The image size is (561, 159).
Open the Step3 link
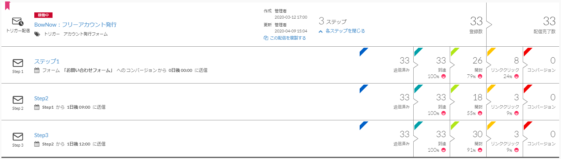[41, 135]
